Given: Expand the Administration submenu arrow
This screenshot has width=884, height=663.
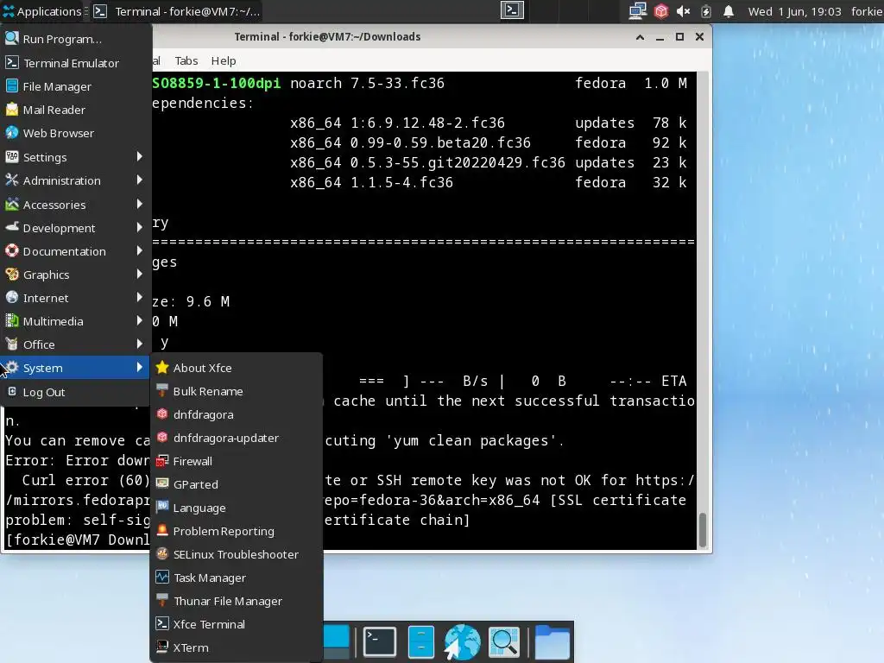Looking at the screenshot, I should tap(139, 180).
